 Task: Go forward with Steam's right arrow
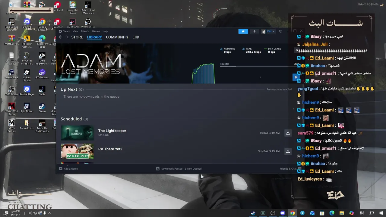coord(66,37)
